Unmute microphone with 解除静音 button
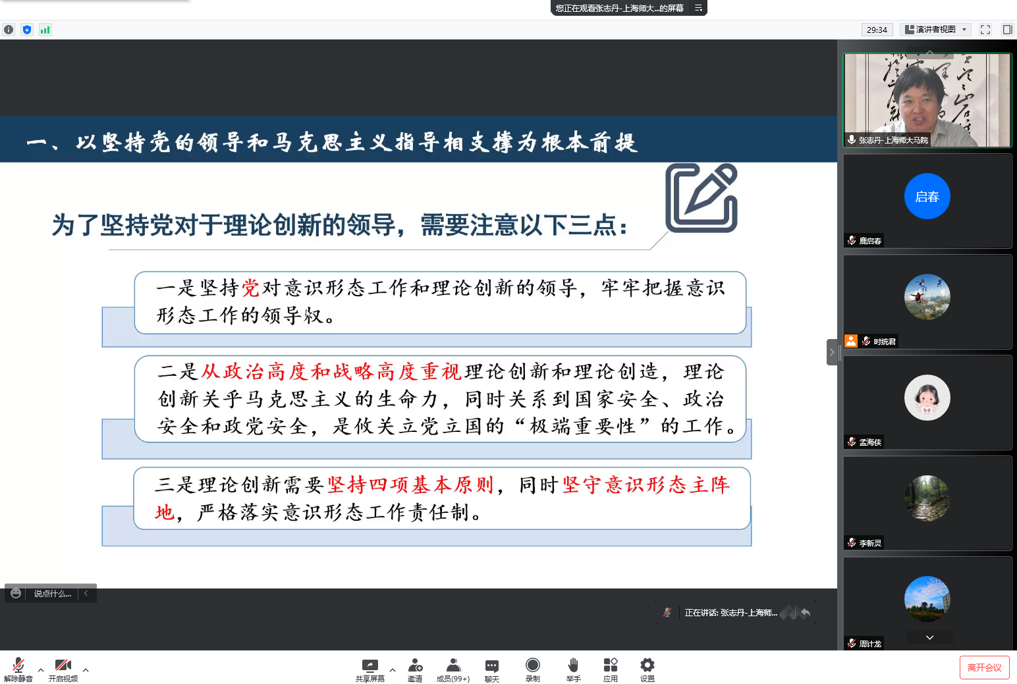Viewport: 1017px width, 684px height. tap(18, 668)
